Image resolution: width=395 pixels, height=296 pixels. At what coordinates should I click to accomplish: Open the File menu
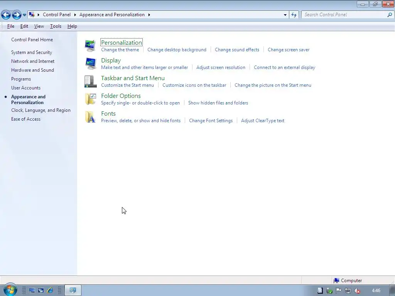pyautogui.click(x=11, y=26)
